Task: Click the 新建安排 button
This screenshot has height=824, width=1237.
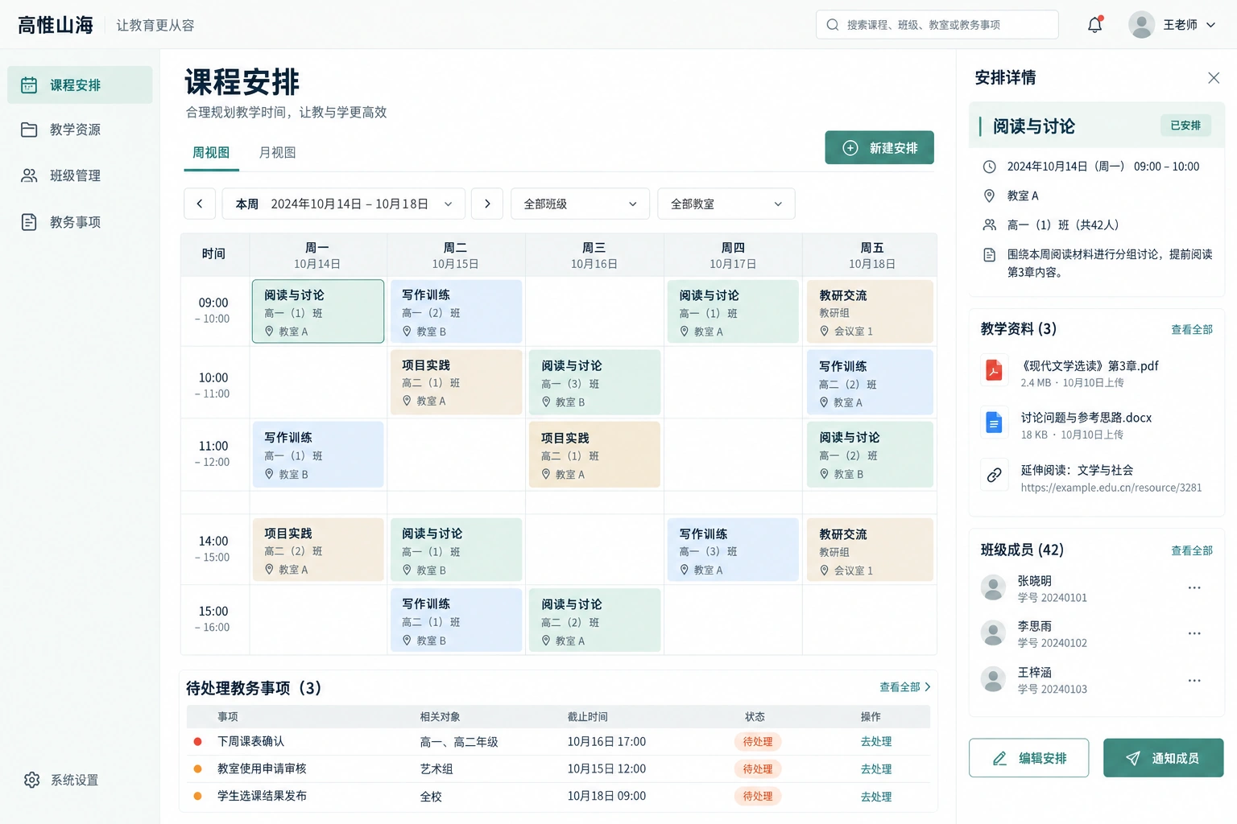Action: point(879,148)
